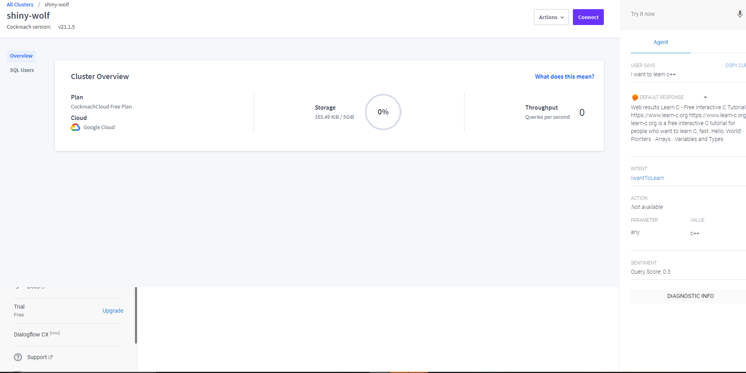Screen dimensions: 746x373
Task: Click the 'Queries per second' label
Action: point(547,117)
